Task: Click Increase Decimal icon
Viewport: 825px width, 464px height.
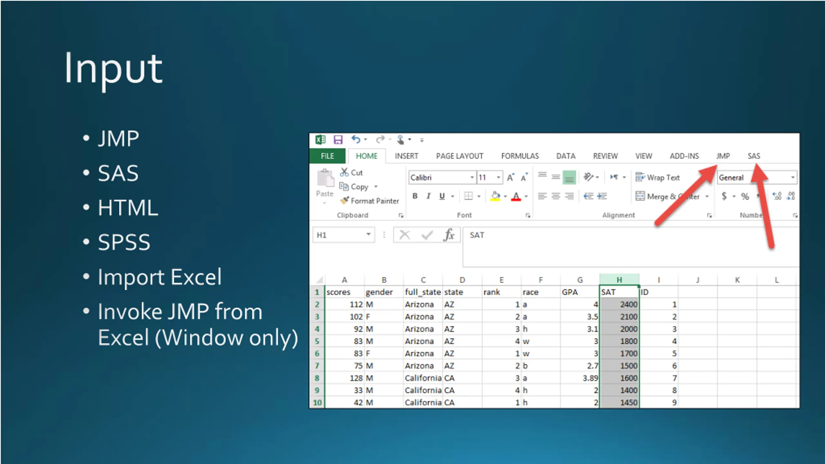Action: pos(777,196)
